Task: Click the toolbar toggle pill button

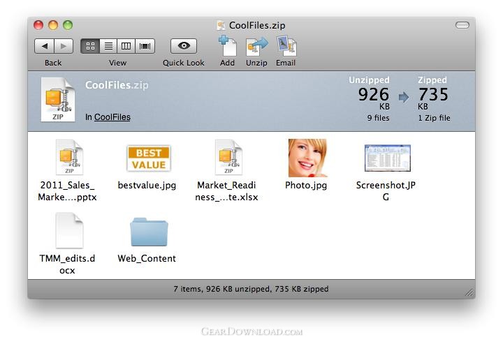Action: [x=462, y=25]
